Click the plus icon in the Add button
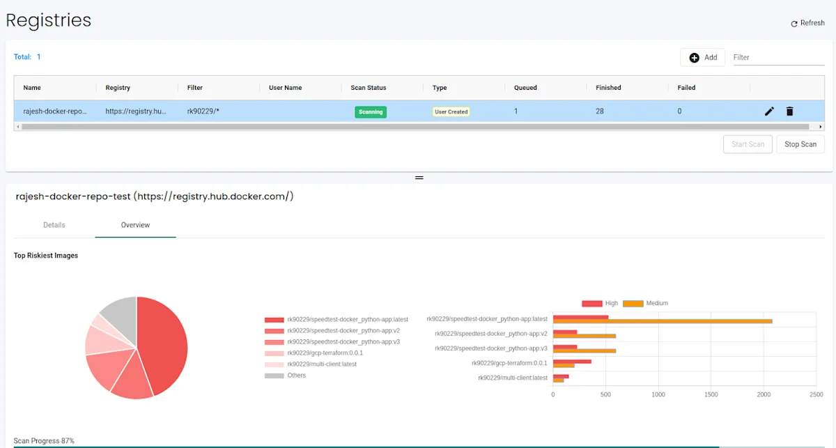 694,58
